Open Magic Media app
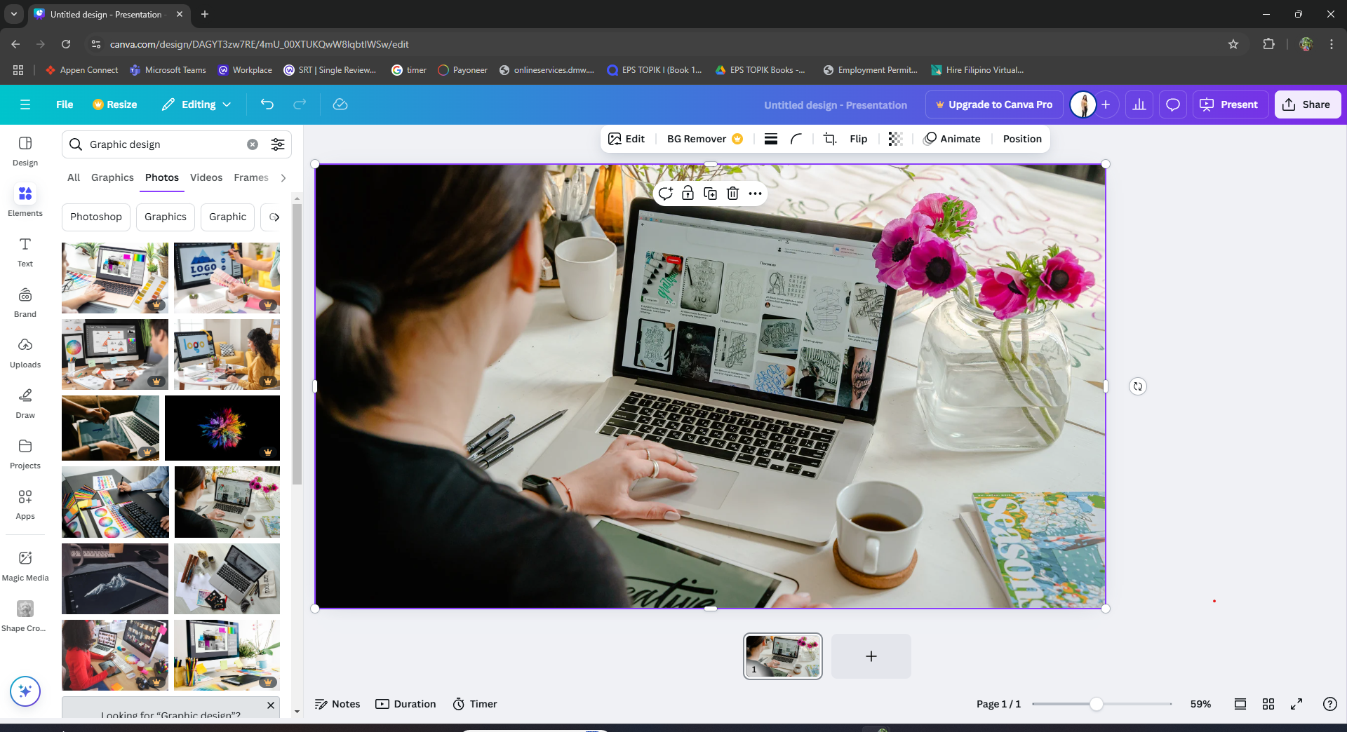Viewport: 1347px width, 732px height. 25,566
